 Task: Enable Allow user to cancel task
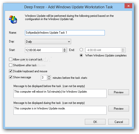[x=10, y=59]
